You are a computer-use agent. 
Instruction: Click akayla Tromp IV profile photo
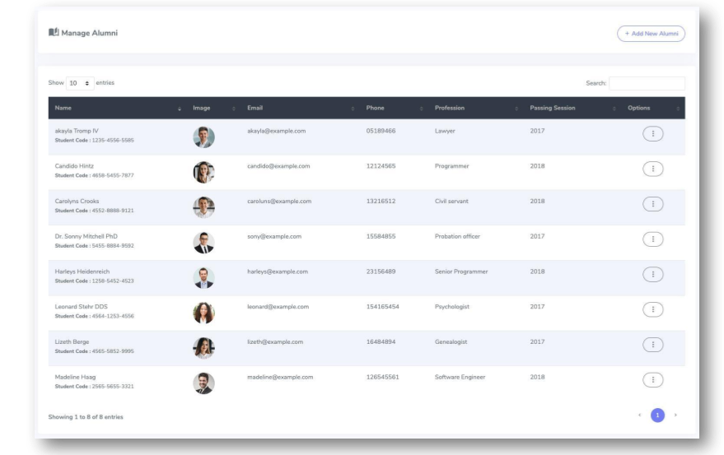point(203,137)
